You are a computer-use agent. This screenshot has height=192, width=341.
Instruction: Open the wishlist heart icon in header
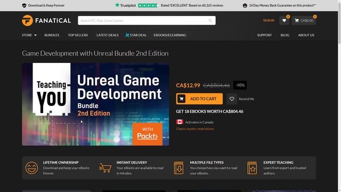tap(284, 20)
